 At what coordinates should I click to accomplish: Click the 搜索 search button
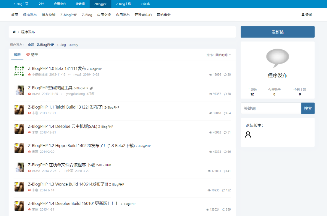(308, 108)
